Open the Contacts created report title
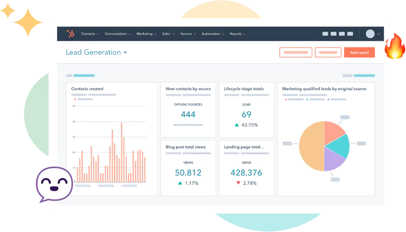 (x=87, y=89)
